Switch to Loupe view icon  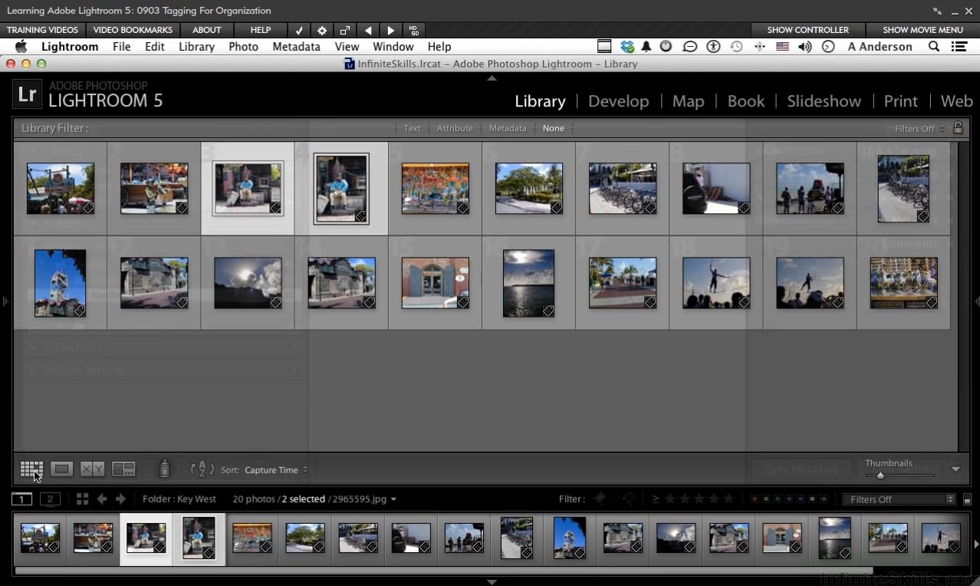click(x=62, y=469)
